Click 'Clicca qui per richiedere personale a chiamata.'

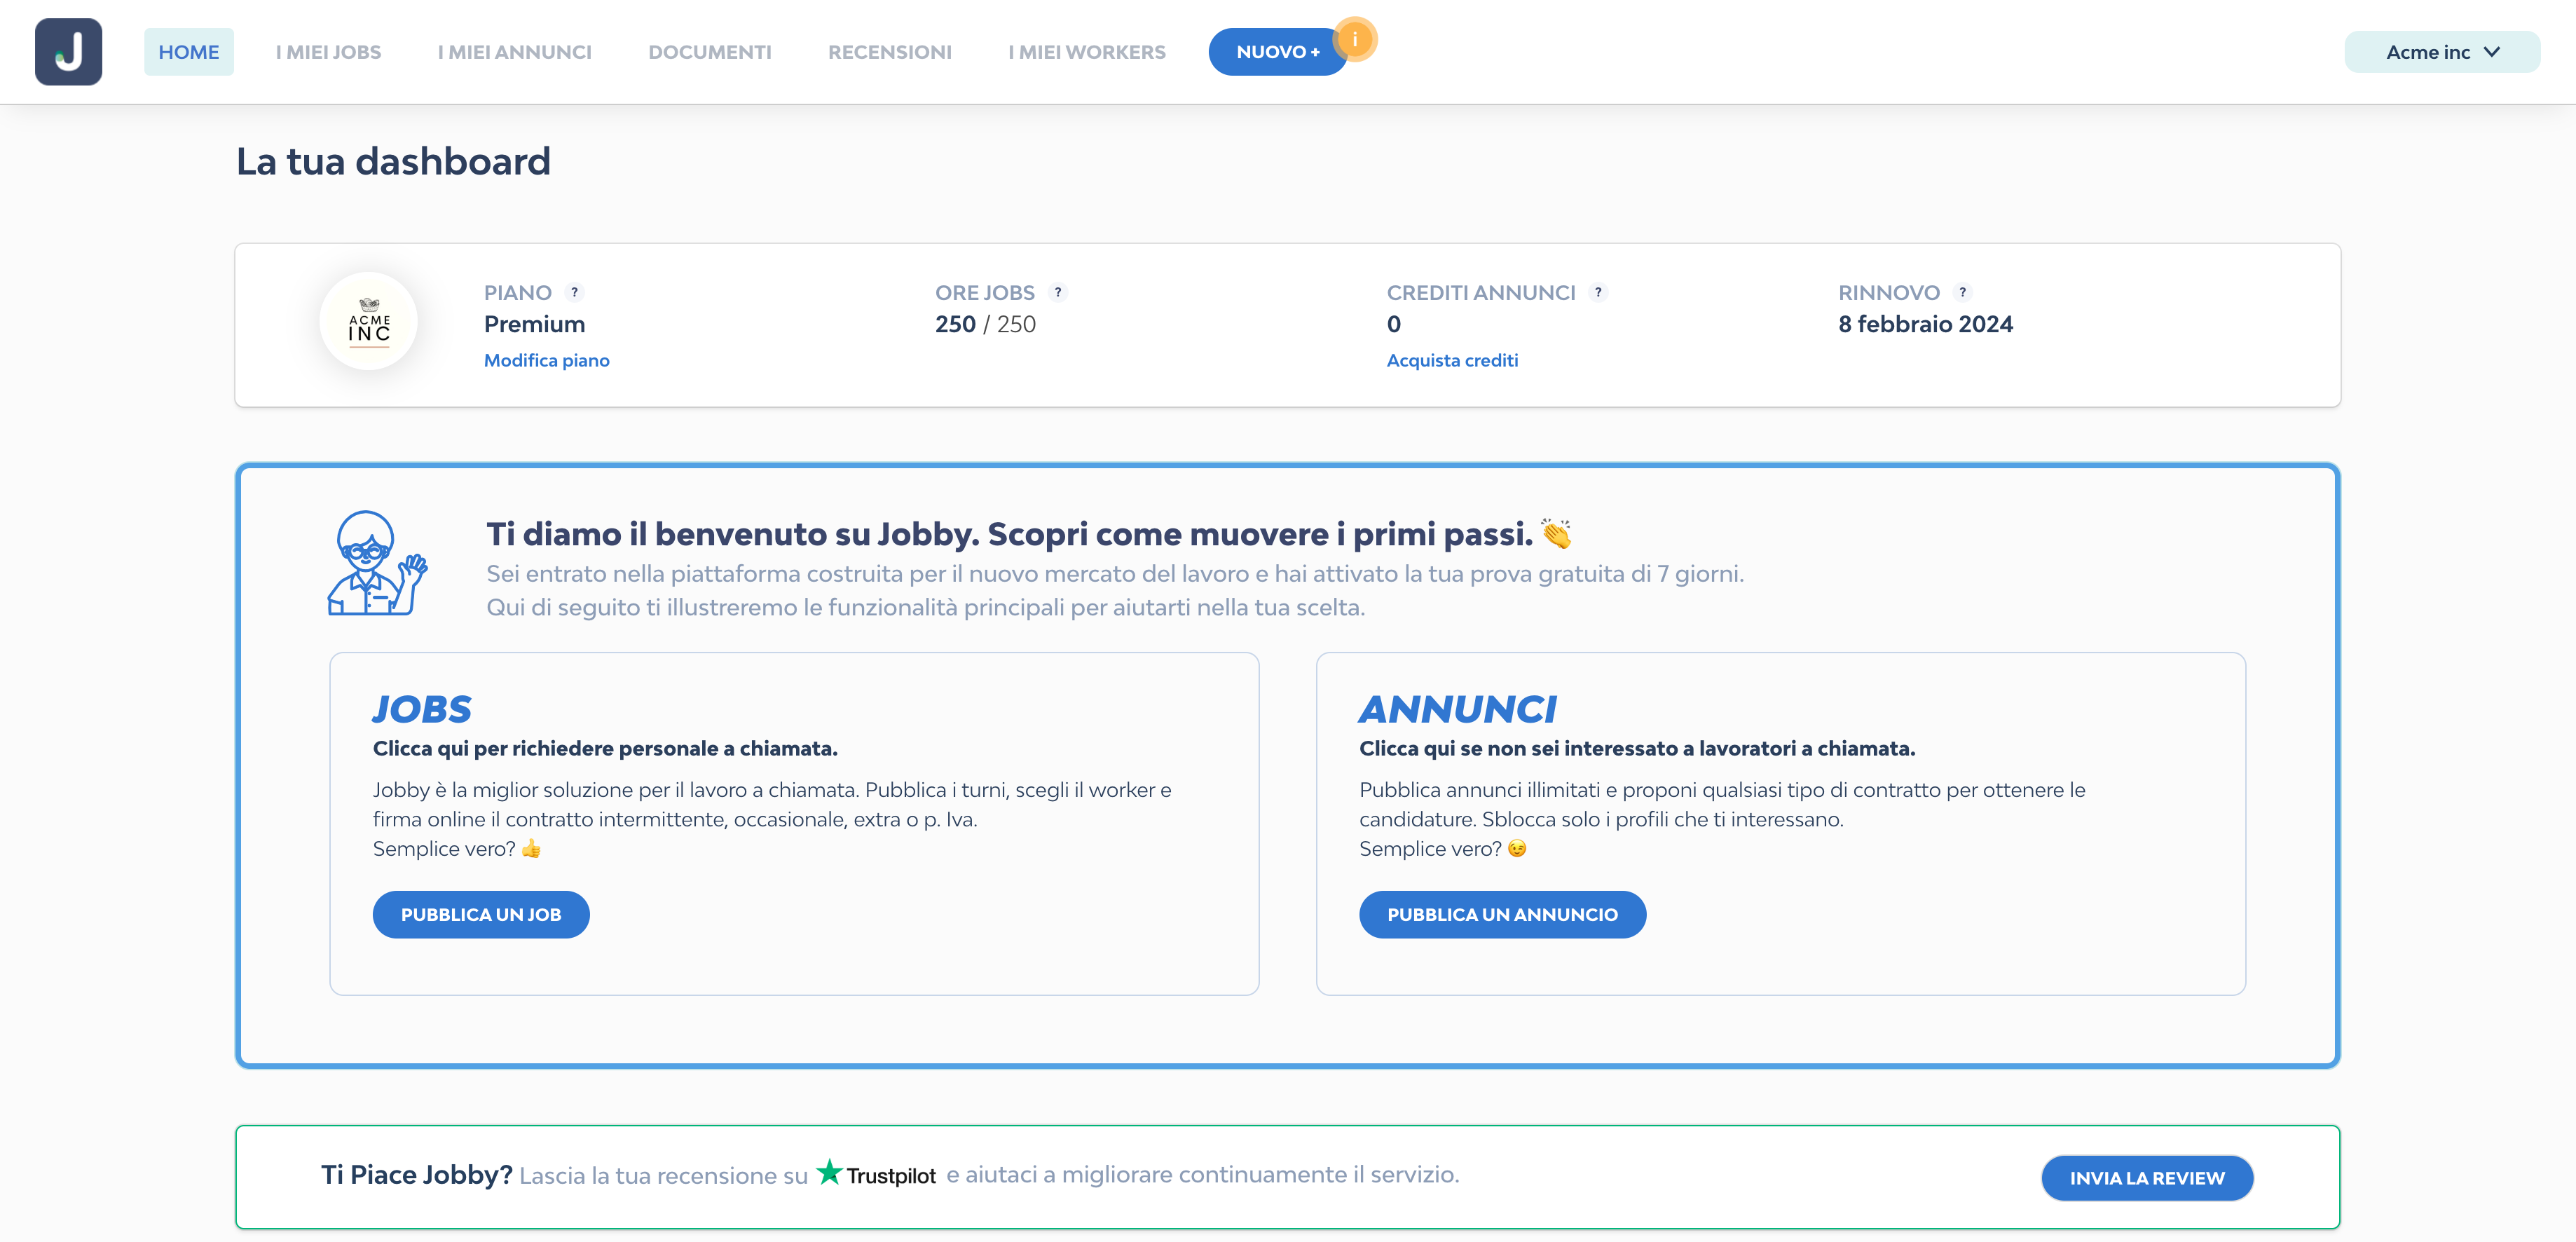click(x=605, y=748)
